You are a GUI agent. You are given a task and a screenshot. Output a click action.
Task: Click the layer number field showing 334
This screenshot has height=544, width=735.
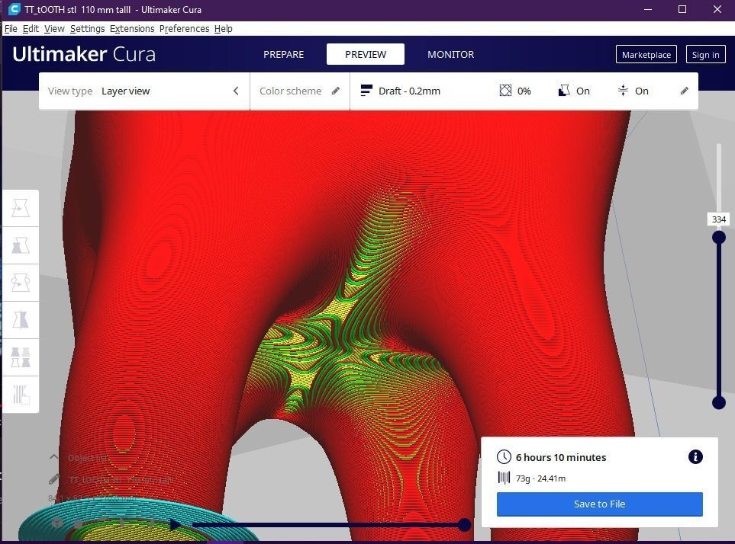[719, 219]
